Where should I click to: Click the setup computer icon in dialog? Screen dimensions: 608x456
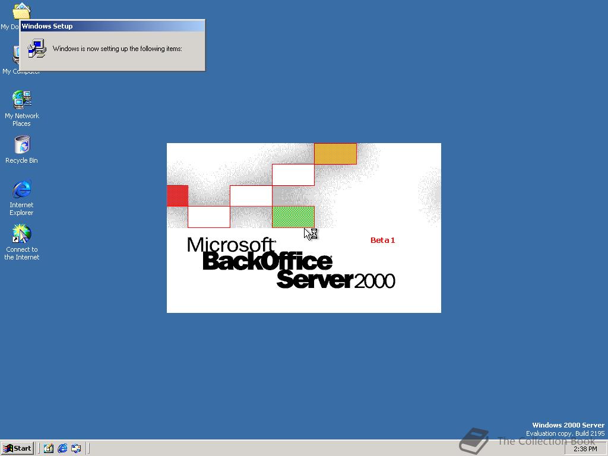click(37, 49)
